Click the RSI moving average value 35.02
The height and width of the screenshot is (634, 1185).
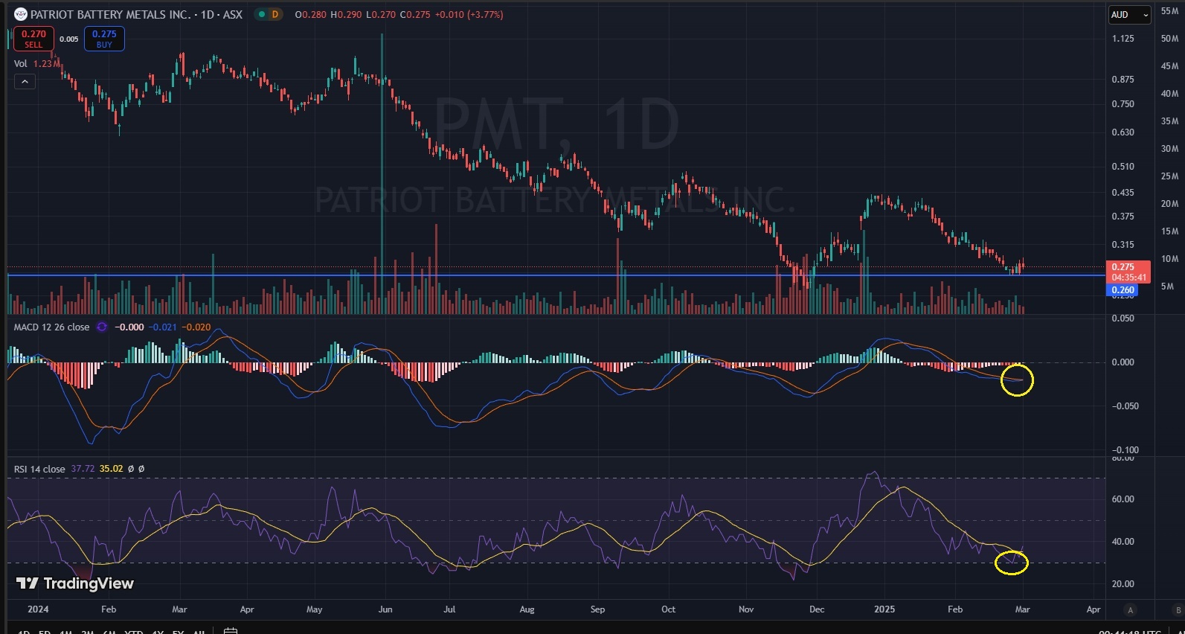click(112, 470)
